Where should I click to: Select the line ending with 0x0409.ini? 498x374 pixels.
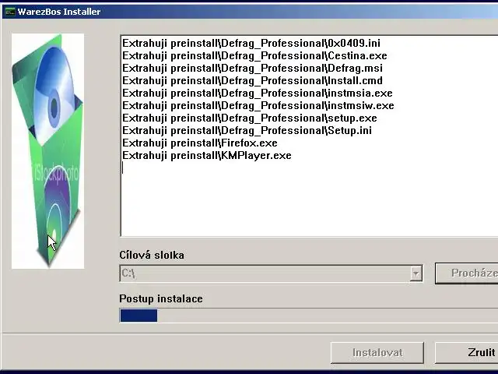[251, 44]
